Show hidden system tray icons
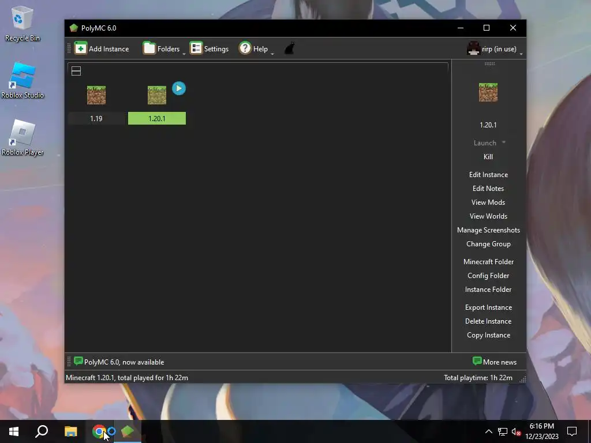This screenshot has height=443, width=591. coord(488,431)
